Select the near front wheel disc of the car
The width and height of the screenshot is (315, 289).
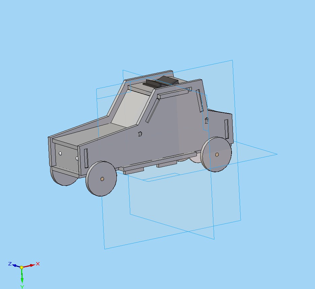[x=101, y=179]
